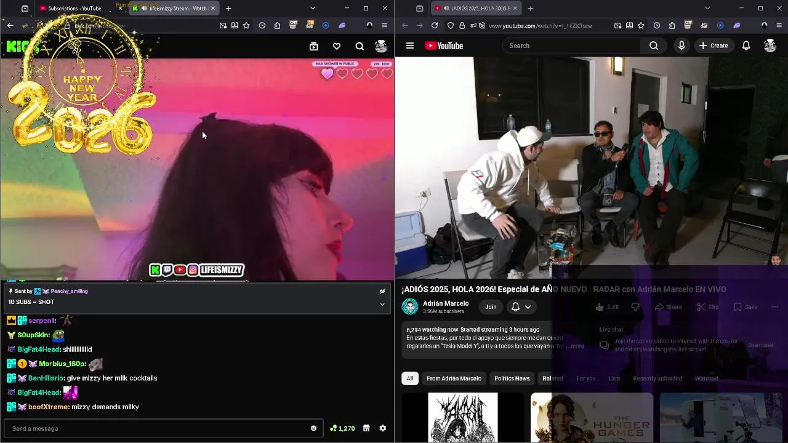The image size is (788, 443).
Task: Click the YouTube Search input field
Action: (573, 46)
